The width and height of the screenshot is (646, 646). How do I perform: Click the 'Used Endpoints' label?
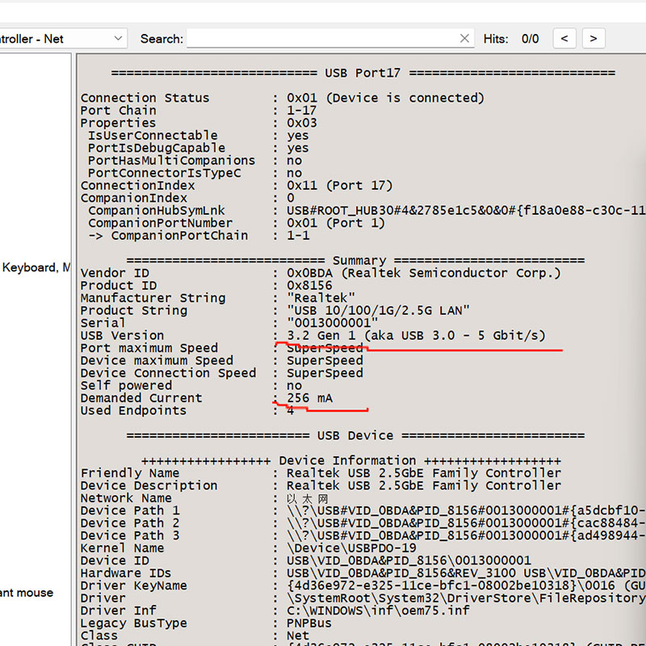[x=133, y=411]
